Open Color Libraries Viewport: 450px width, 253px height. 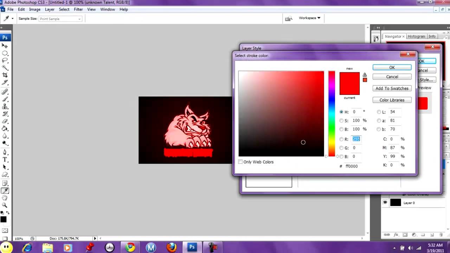coord(392,100)
